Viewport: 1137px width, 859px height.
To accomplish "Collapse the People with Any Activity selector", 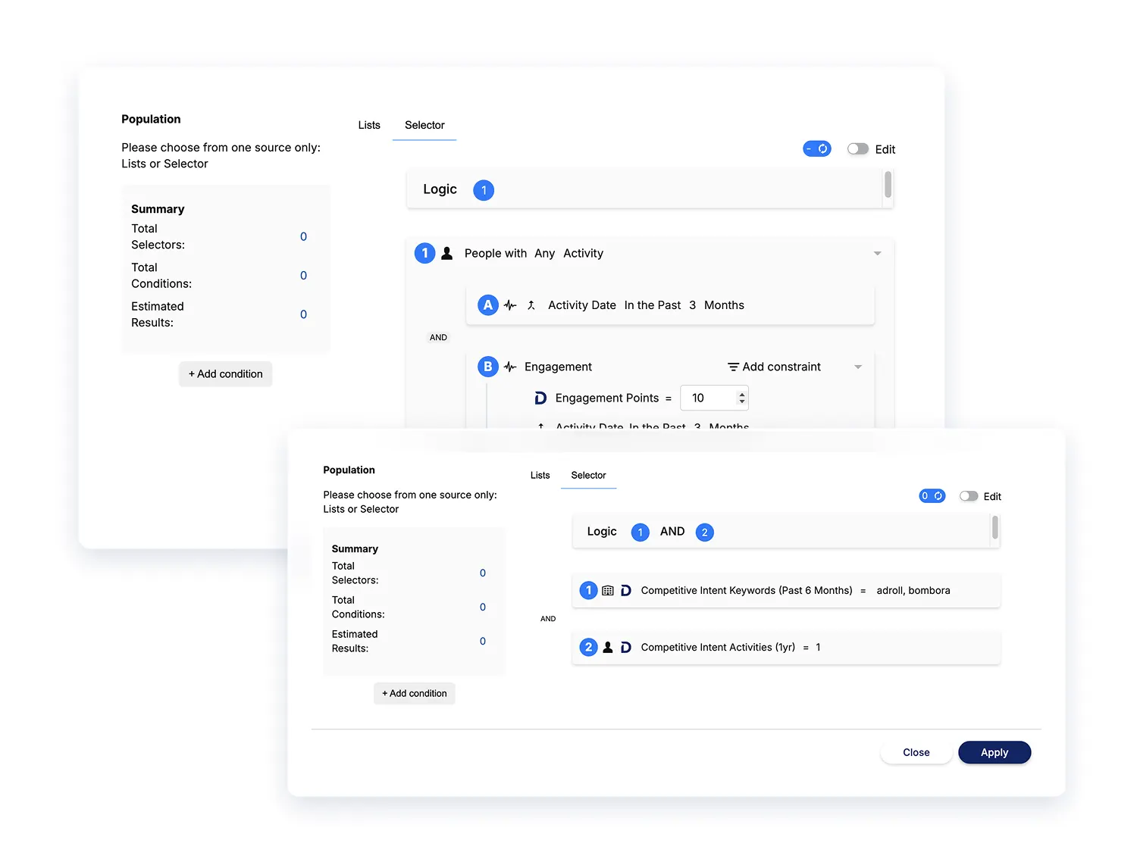I will pyautogui.click(x=877, y=254).
